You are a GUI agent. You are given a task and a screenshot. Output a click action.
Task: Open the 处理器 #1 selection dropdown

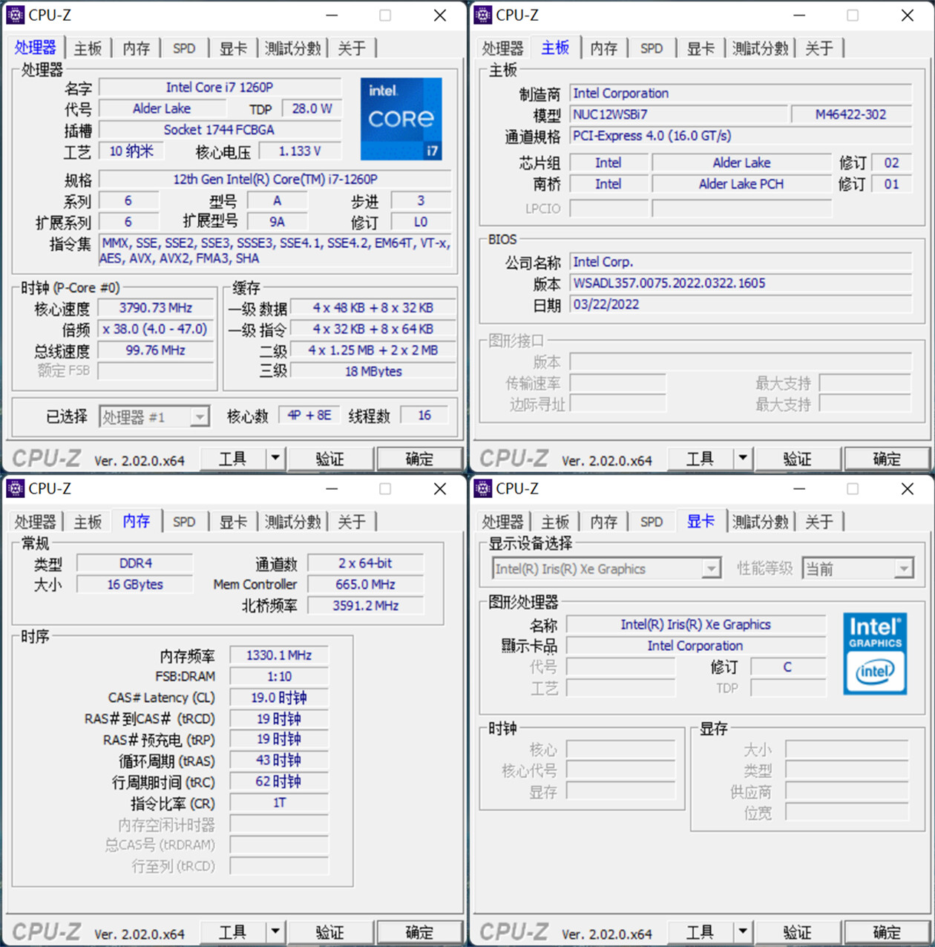[x=199, y=417]
